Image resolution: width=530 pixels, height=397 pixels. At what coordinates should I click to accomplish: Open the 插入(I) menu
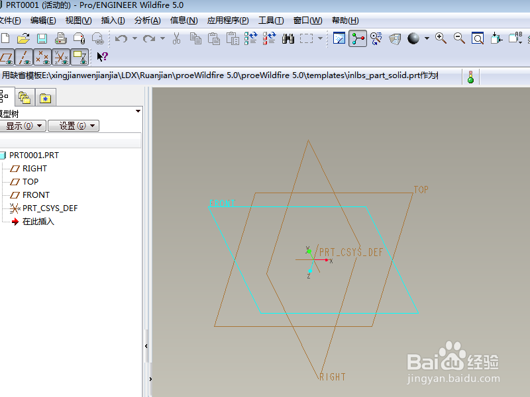[x=113, y=21]
